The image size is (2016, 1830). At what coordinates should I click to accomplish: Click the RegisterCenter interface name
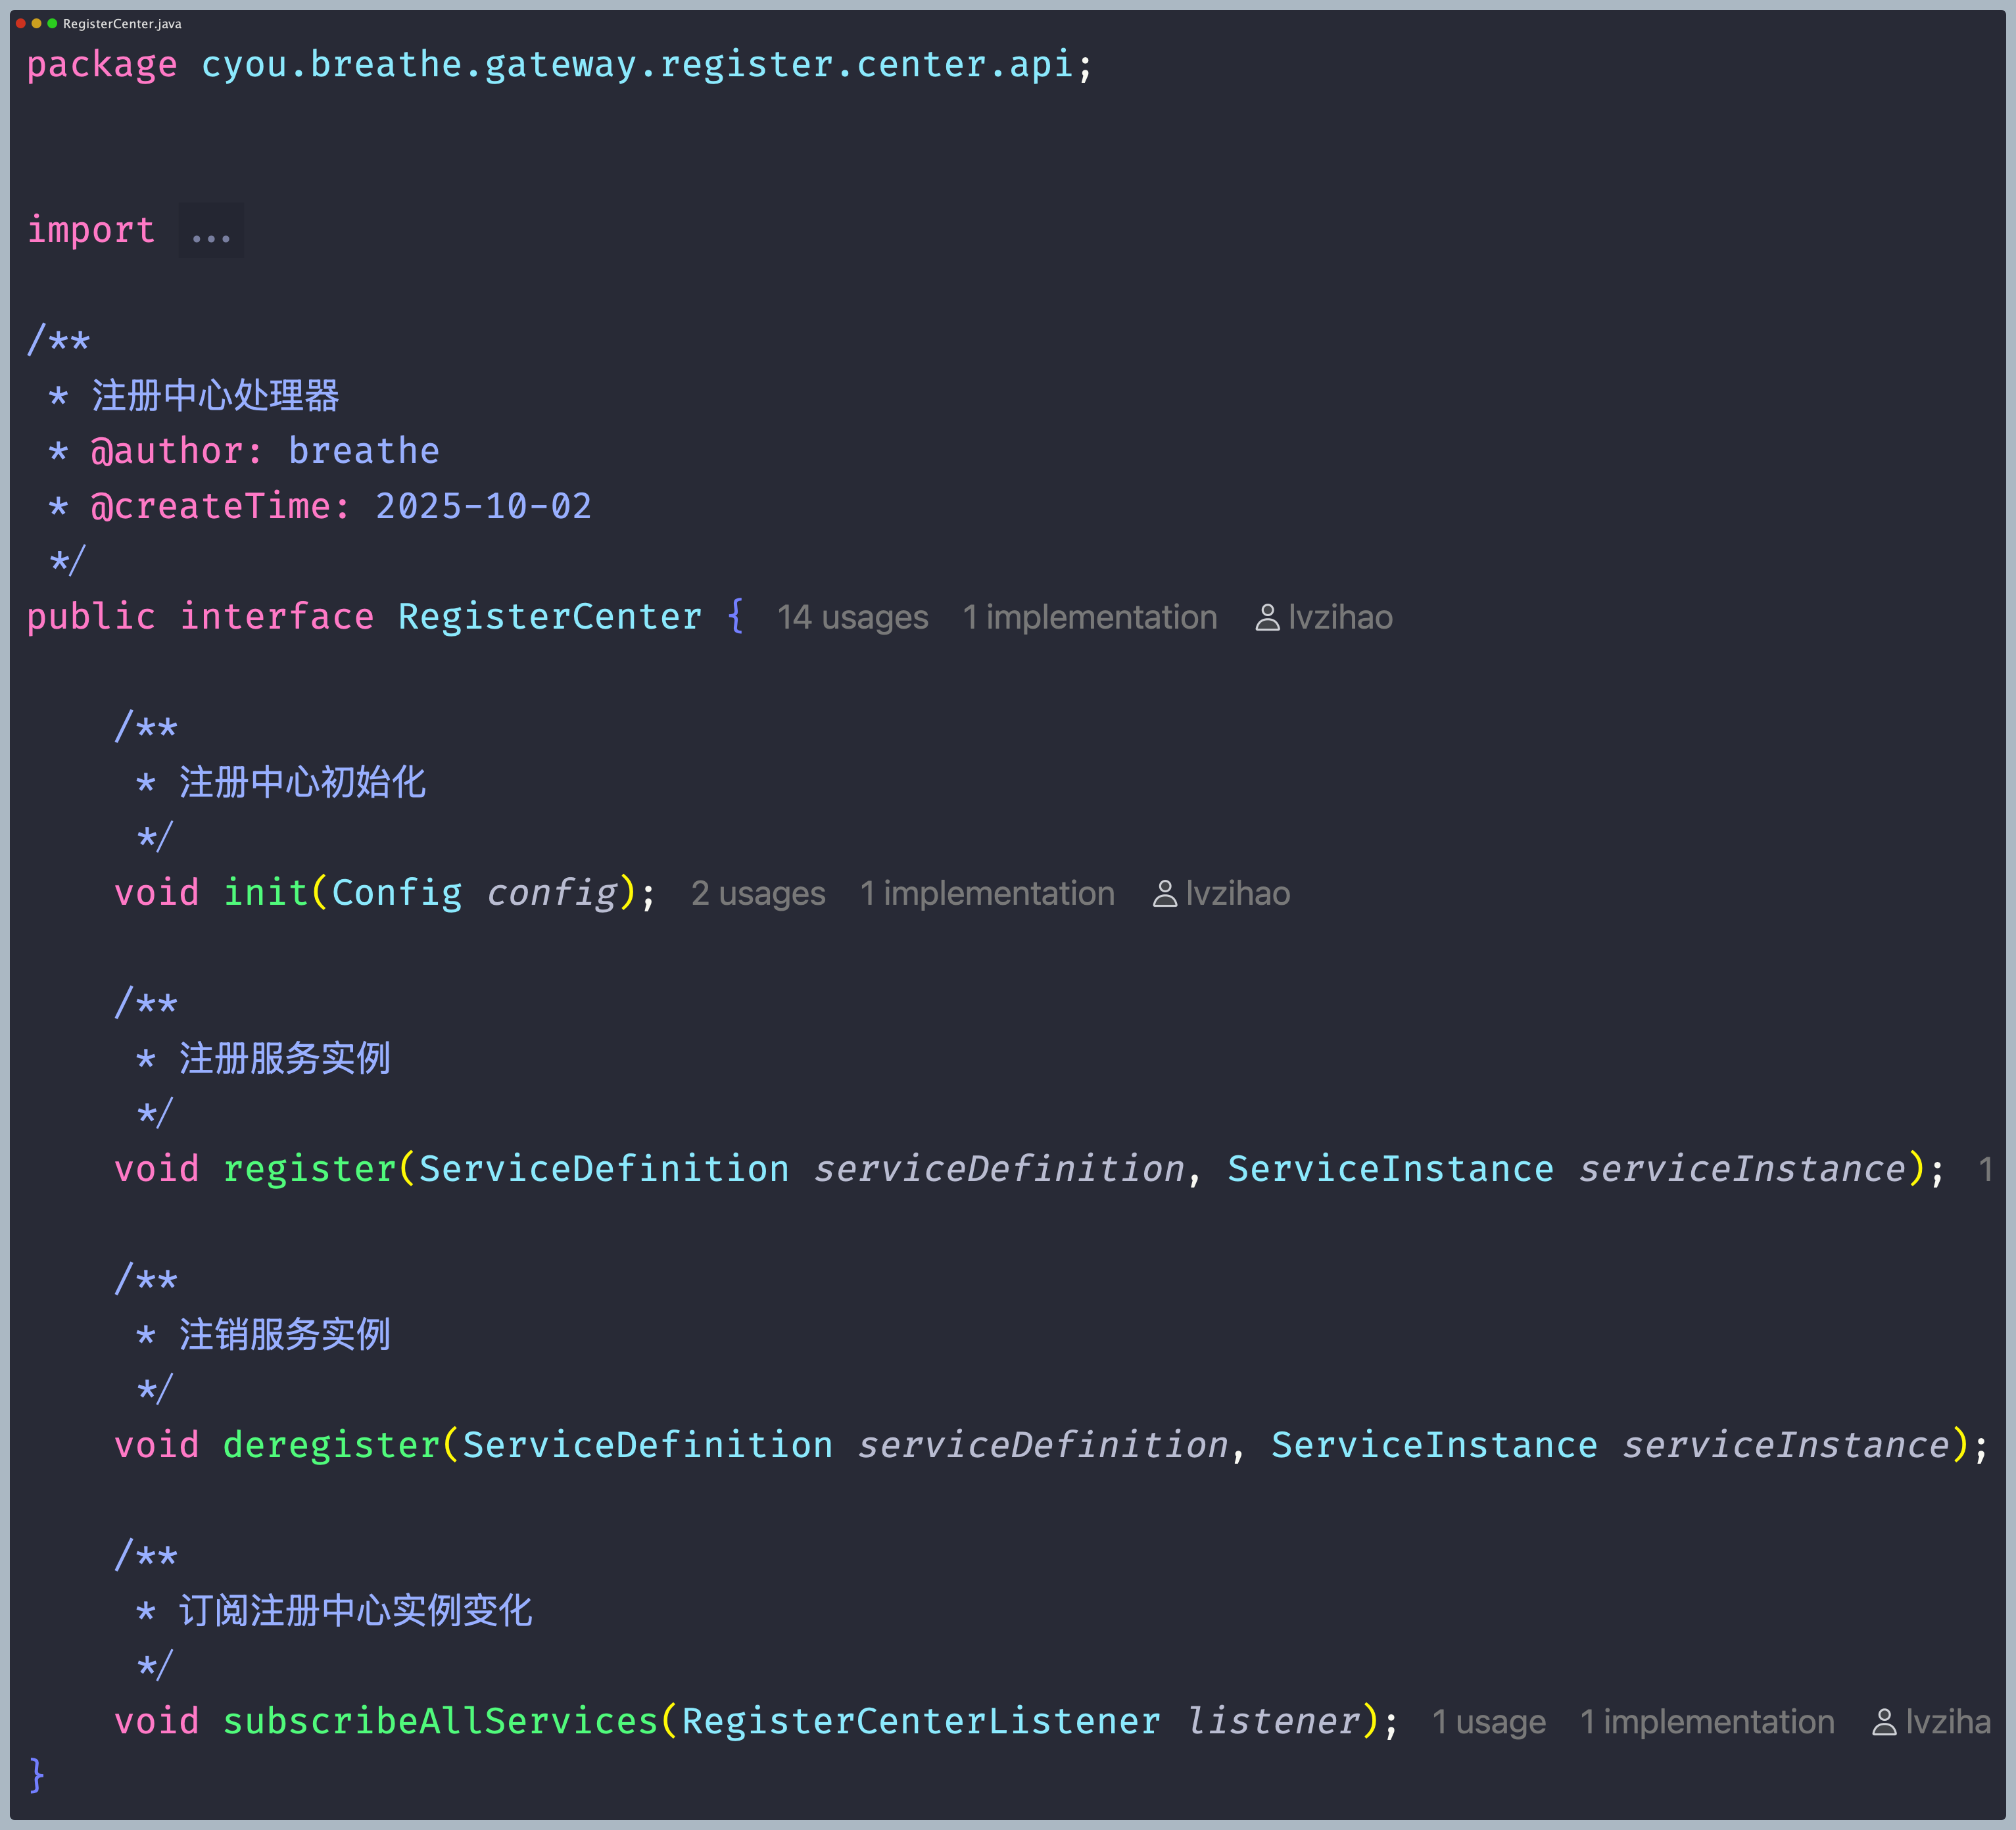pos(550,617)
